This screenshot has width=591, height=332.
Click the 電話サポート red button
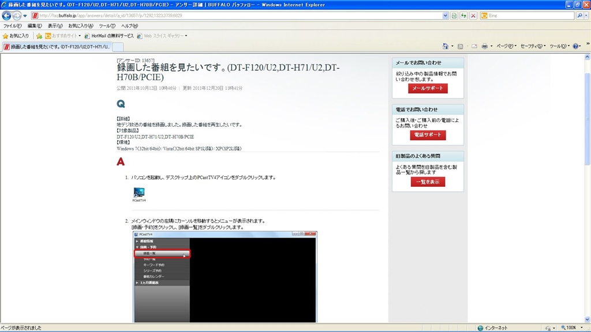428,135
